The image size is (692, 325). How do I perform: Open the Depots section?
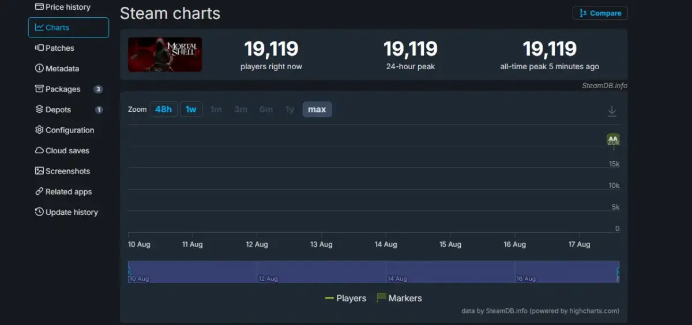(68, 109)
